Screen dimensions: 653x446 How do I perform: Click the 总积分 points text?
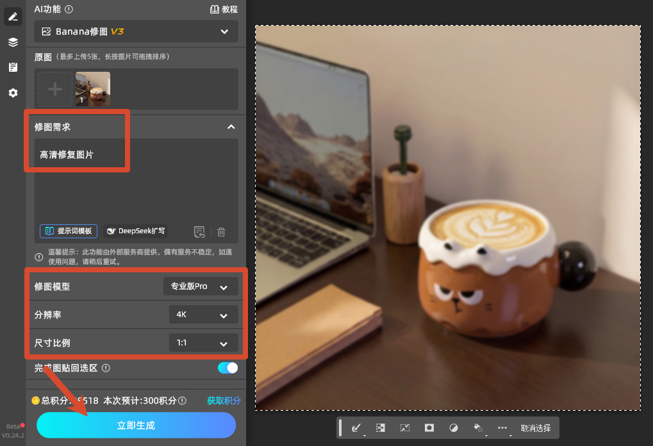point(69,401)
